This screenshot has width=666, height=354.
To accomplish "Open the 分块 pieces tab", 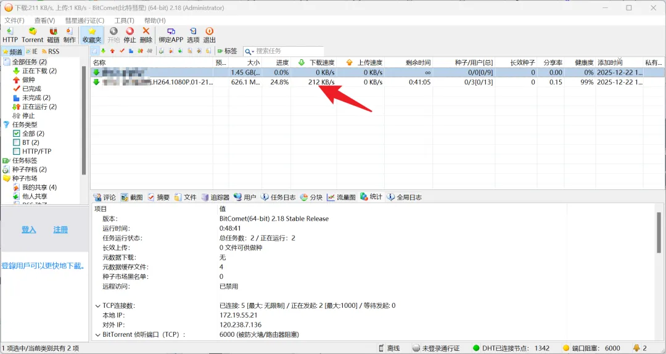I will [x=311, y=197].
